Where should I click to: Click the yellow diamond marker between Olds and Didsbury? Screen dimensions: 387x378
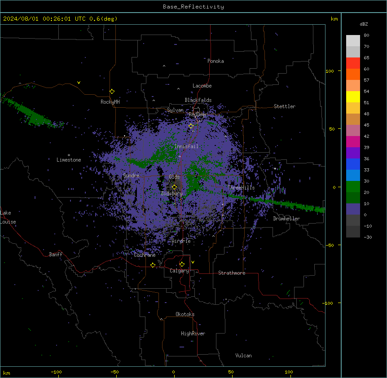pyautogui.click(x=174, y=187)
